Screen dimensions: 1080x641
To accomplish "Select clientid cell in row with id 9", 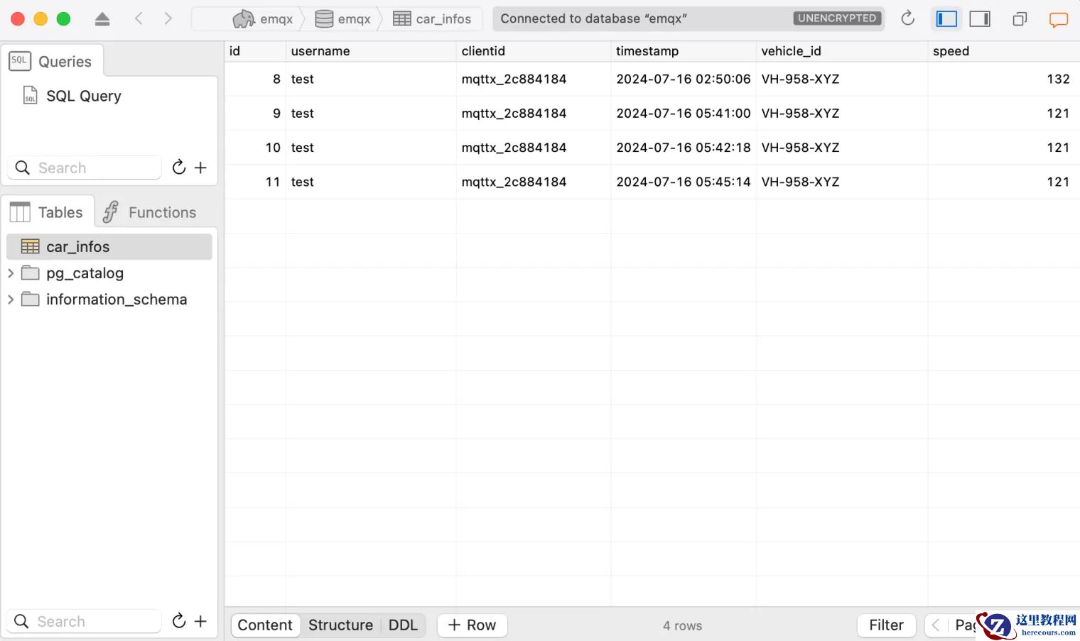I will [x=534, y=114].
